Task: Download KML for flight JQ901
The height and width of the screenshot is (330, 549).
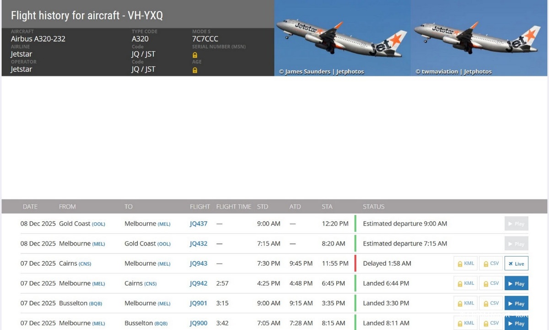Action: [x=466, y=303]
